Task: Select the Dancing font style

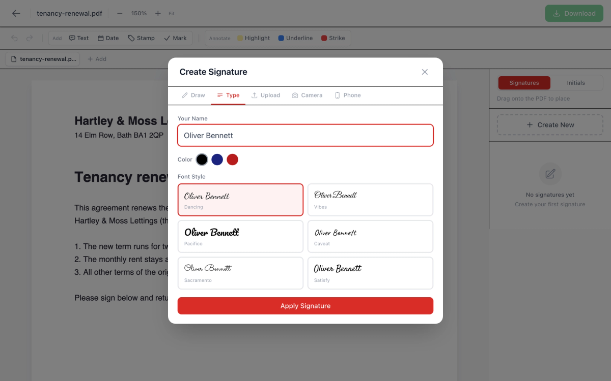Action: tap(240, 200)
